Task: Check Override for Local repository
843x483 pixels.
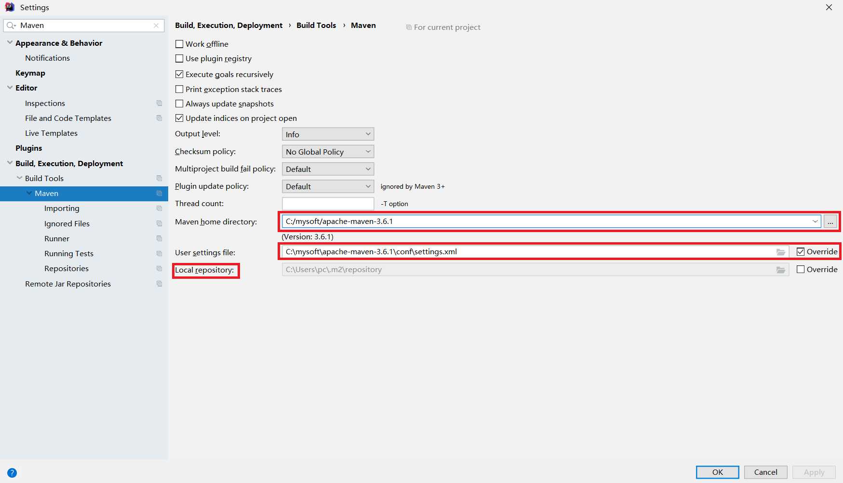Action: pos(801,269)
